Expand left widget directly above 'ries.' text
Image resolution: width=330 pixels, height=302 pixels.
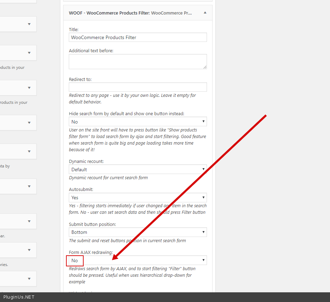(x=29, y=250)
